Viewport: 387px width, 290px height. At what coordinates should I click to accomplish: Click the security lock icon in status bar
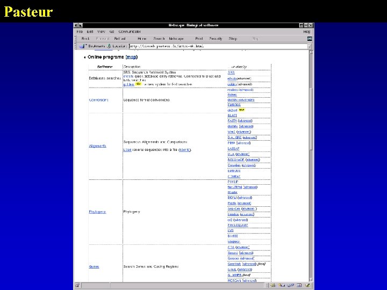coord(77,285)
